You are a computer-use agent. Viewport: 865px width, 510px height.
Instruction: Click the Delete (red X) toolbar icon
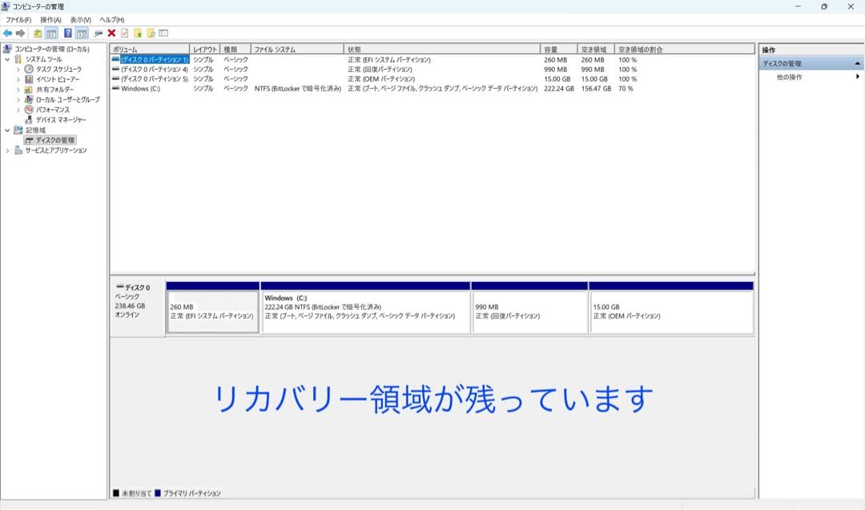pyautogui.click(x=111, y=33)
